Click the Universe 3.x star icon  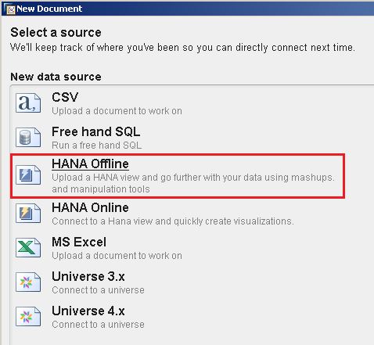point(28,282)
